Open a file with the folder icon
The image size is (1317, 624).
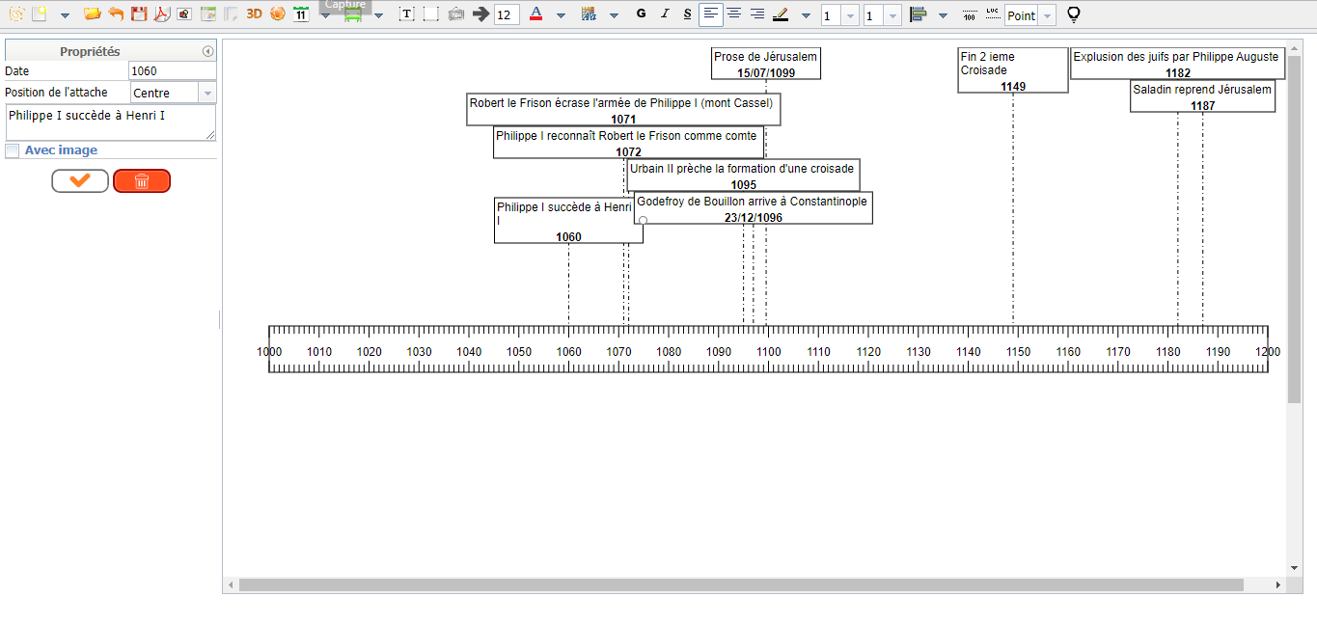(93, 14)
